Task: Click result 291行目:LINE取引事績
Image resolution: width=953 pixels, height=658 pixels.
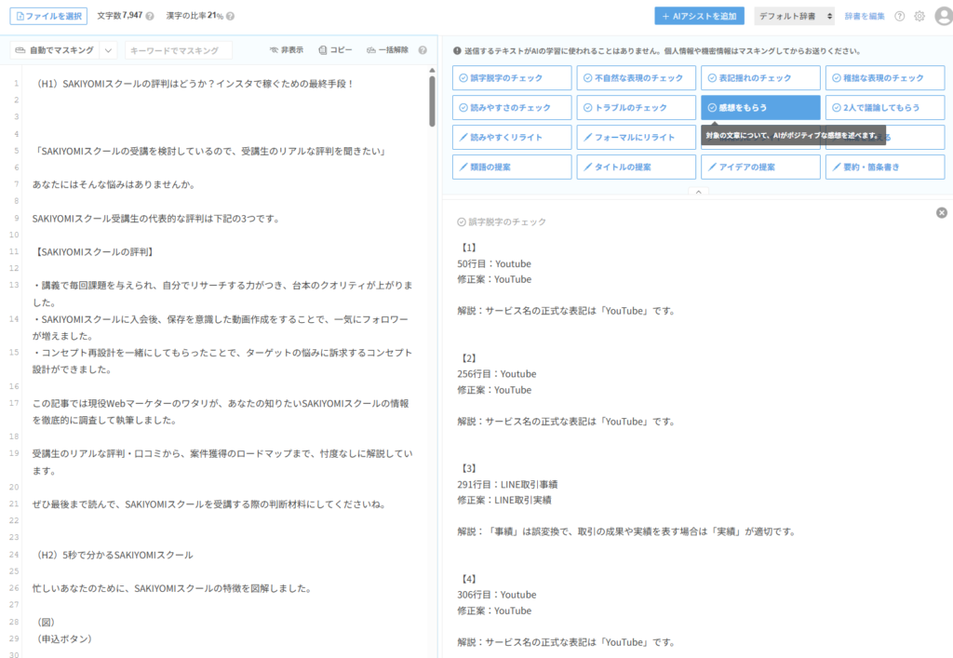Action: coord(507,485)
